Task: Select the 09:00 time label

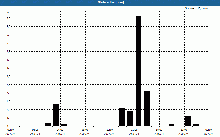Action: coord(85,130)
